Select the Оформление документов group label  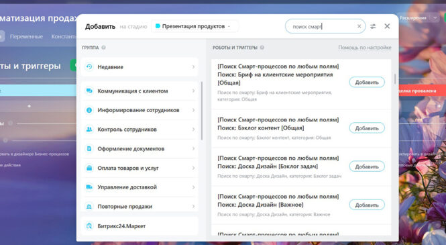click(x=131, y=149)
